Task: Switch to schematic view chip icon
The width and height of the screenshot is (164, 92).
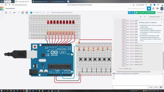Action: [x=153, y=8]
